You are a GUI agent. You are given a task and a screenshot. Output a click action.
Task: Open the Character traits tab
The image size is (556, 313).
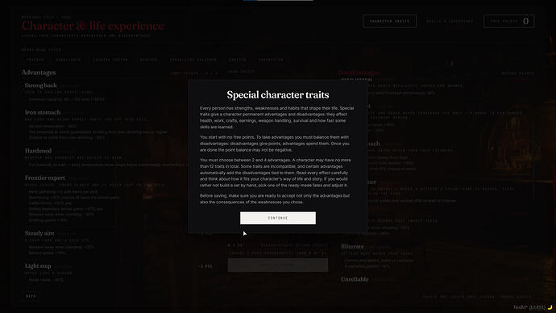tap(389, 21)
